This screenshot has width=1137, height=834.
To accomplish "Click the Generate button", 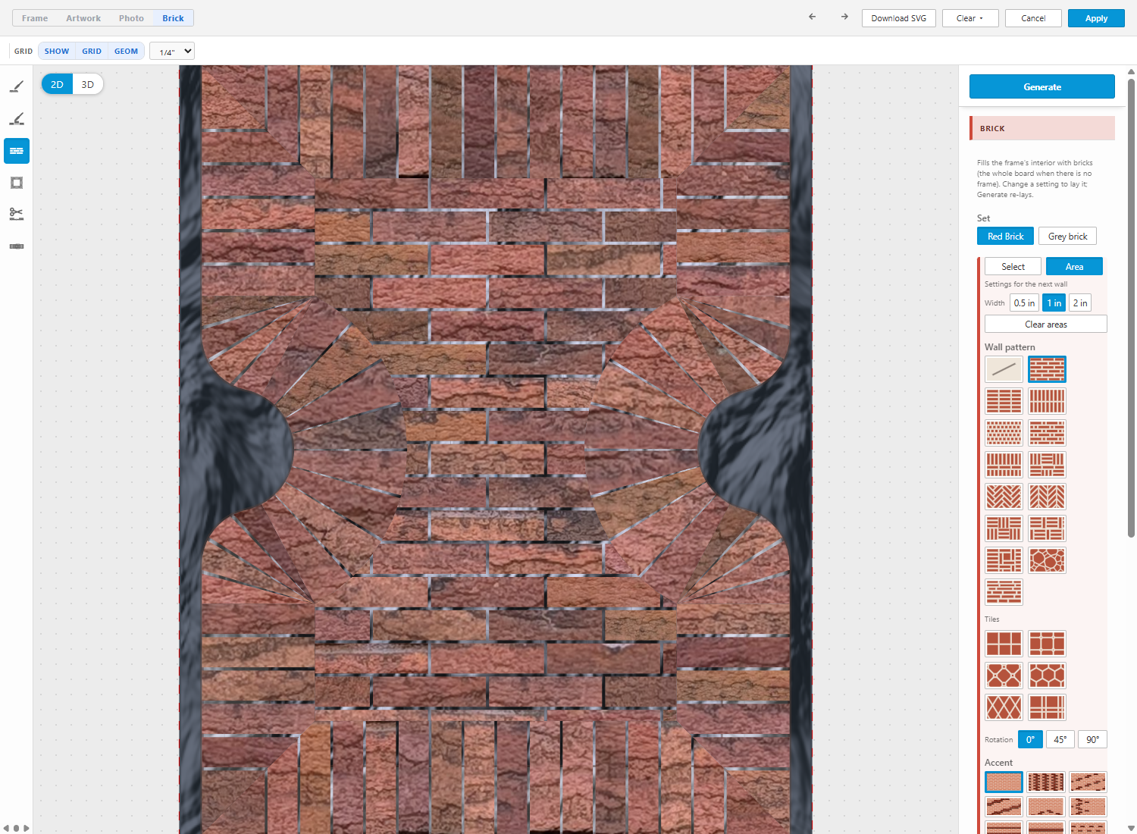I will 1042,86.
